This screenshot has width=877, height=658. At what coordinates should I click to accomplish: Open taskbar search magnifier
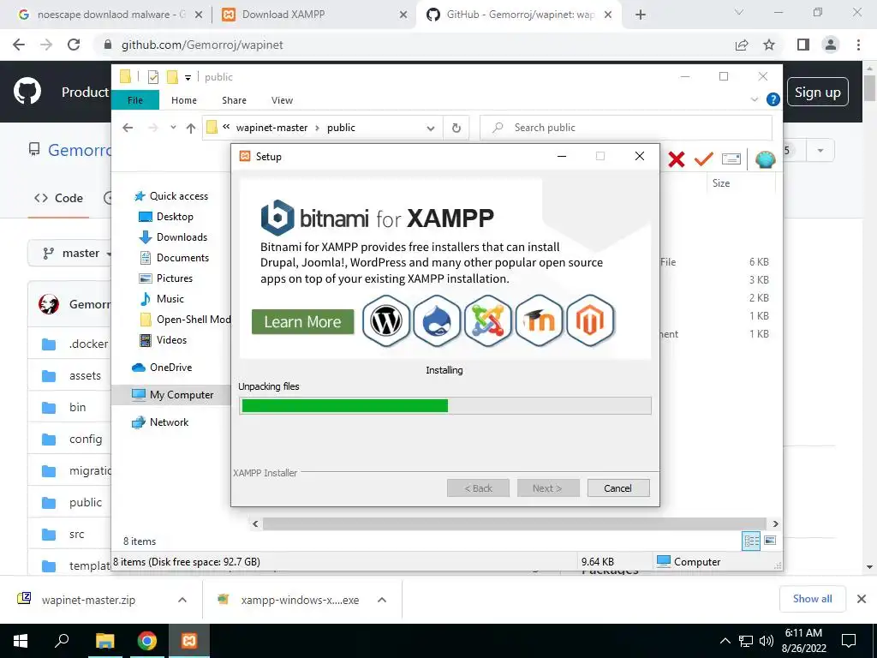click(x=62, y=641)
